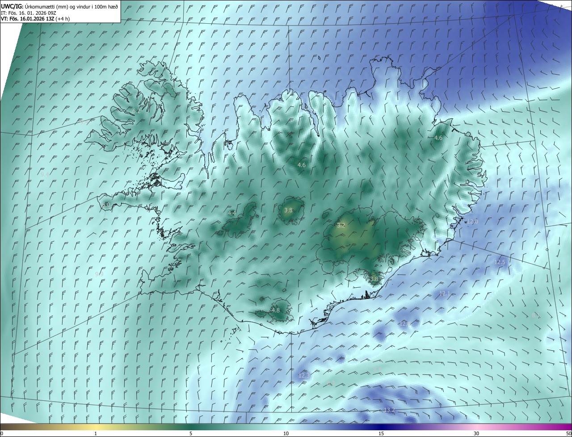
Task: Click the 12.1 value label
Action: click(445, 293)
